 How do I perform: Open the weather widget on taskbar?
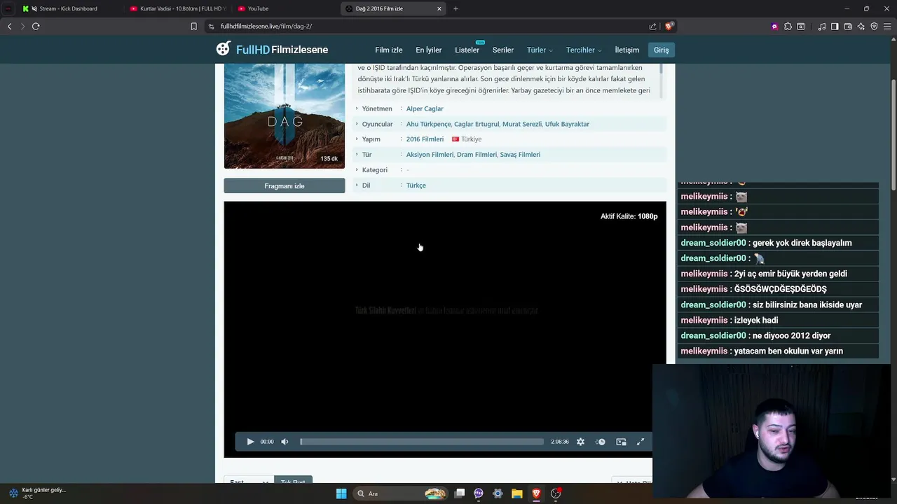(x=37, y=493)
